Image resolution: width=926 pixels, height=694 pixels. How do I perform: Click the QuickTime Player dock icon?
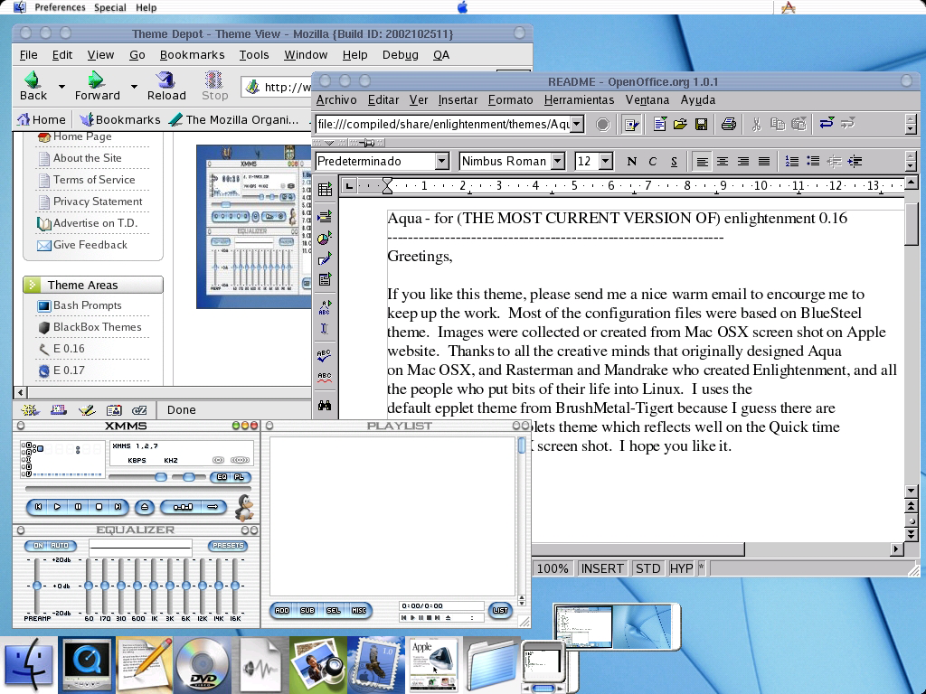point(88,664)
